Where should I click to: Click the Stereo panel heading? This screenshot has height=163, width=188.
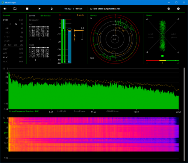tap(149, 15)
